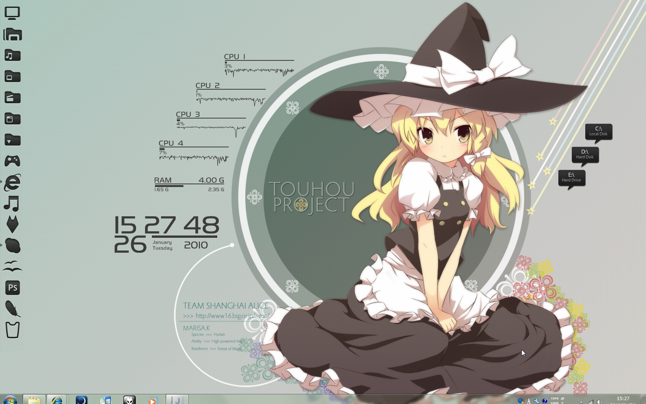Viewport: 646px width, 404px height.
Task: Open the C:\ Local Disk drive bubble
Action: coord(599,132)
